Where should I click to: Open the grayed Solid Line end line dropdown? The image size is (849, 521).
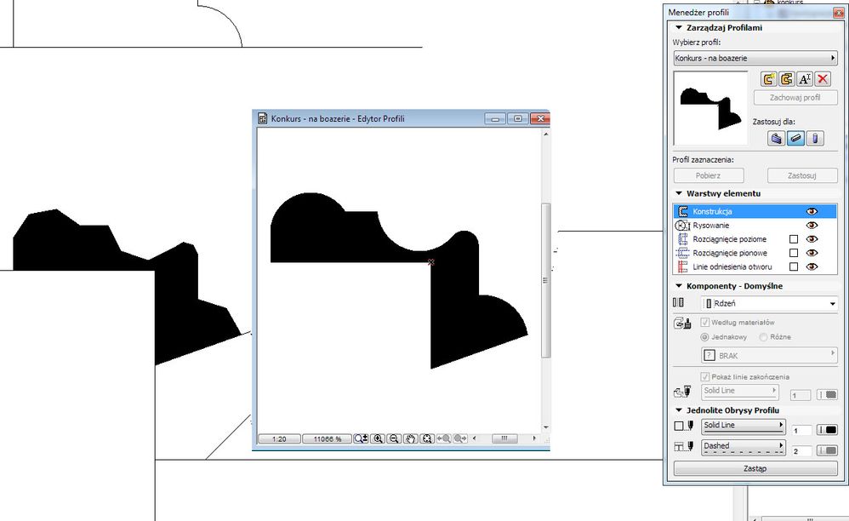click(x=740, y=391)
